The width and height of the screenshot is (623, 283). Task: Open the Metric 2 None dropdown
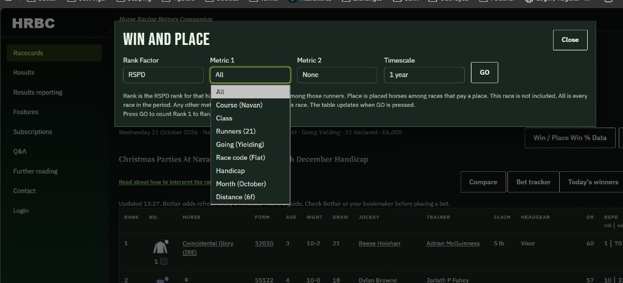tap(337, 75)
